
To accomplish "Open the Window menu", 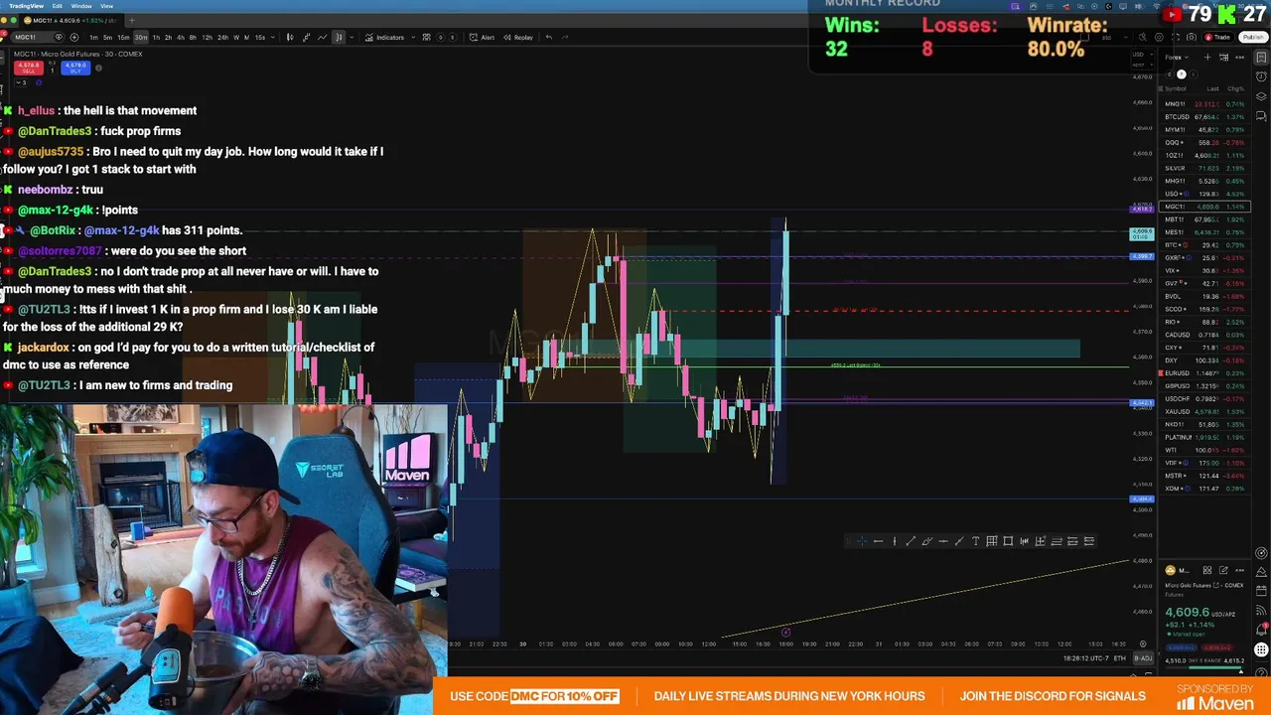I will coord(81,6).
